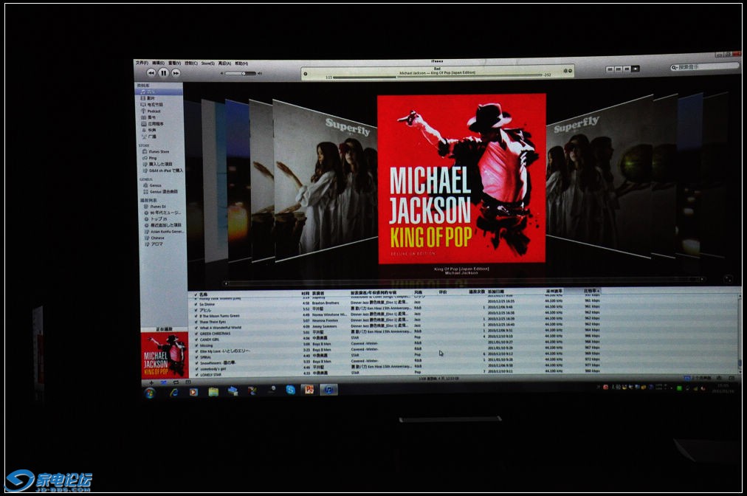
Task: Uncheck the アヒル track checkbox
Action: coord(196,310)
